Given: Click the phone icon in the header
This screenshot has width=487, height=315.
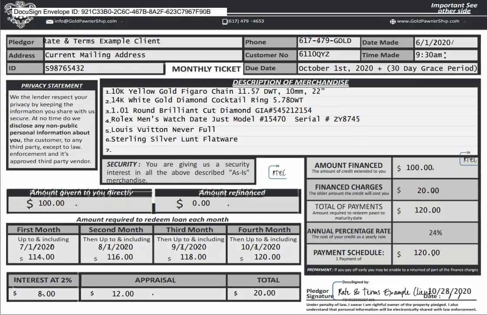Looking at the screenshot, I should coord(225,21).
